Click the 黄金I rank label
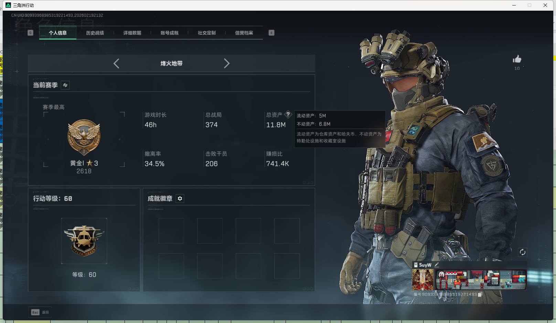556x323 pixels. tap(77, 163)
